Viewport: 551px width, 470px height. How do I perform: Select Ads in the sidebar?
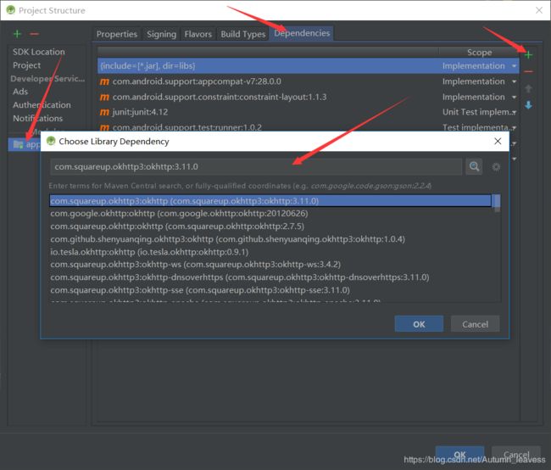click(x=20, y=92)
